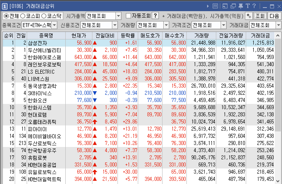The image size is (282, 184).
Task: Select the 유일로보틱스 stock name
Action: coord(42,172)
